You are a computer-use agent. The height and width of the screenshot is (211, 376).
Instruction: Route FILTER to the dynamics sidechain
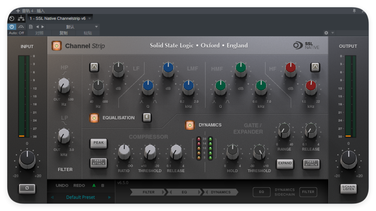click(x=308, y=192)
